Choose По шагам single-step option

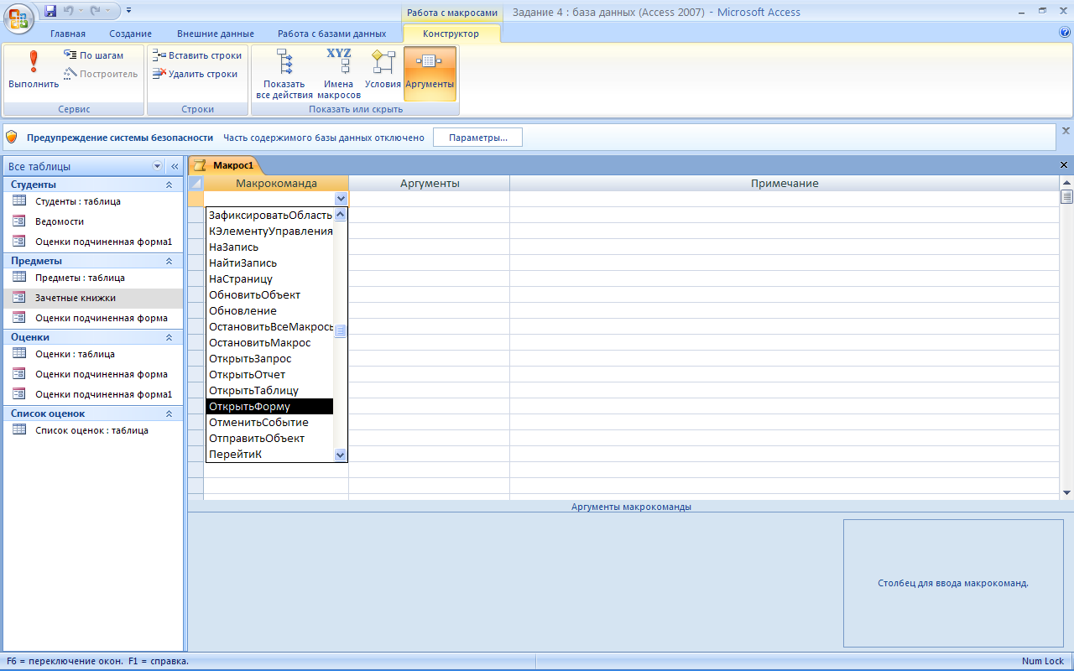94,55
